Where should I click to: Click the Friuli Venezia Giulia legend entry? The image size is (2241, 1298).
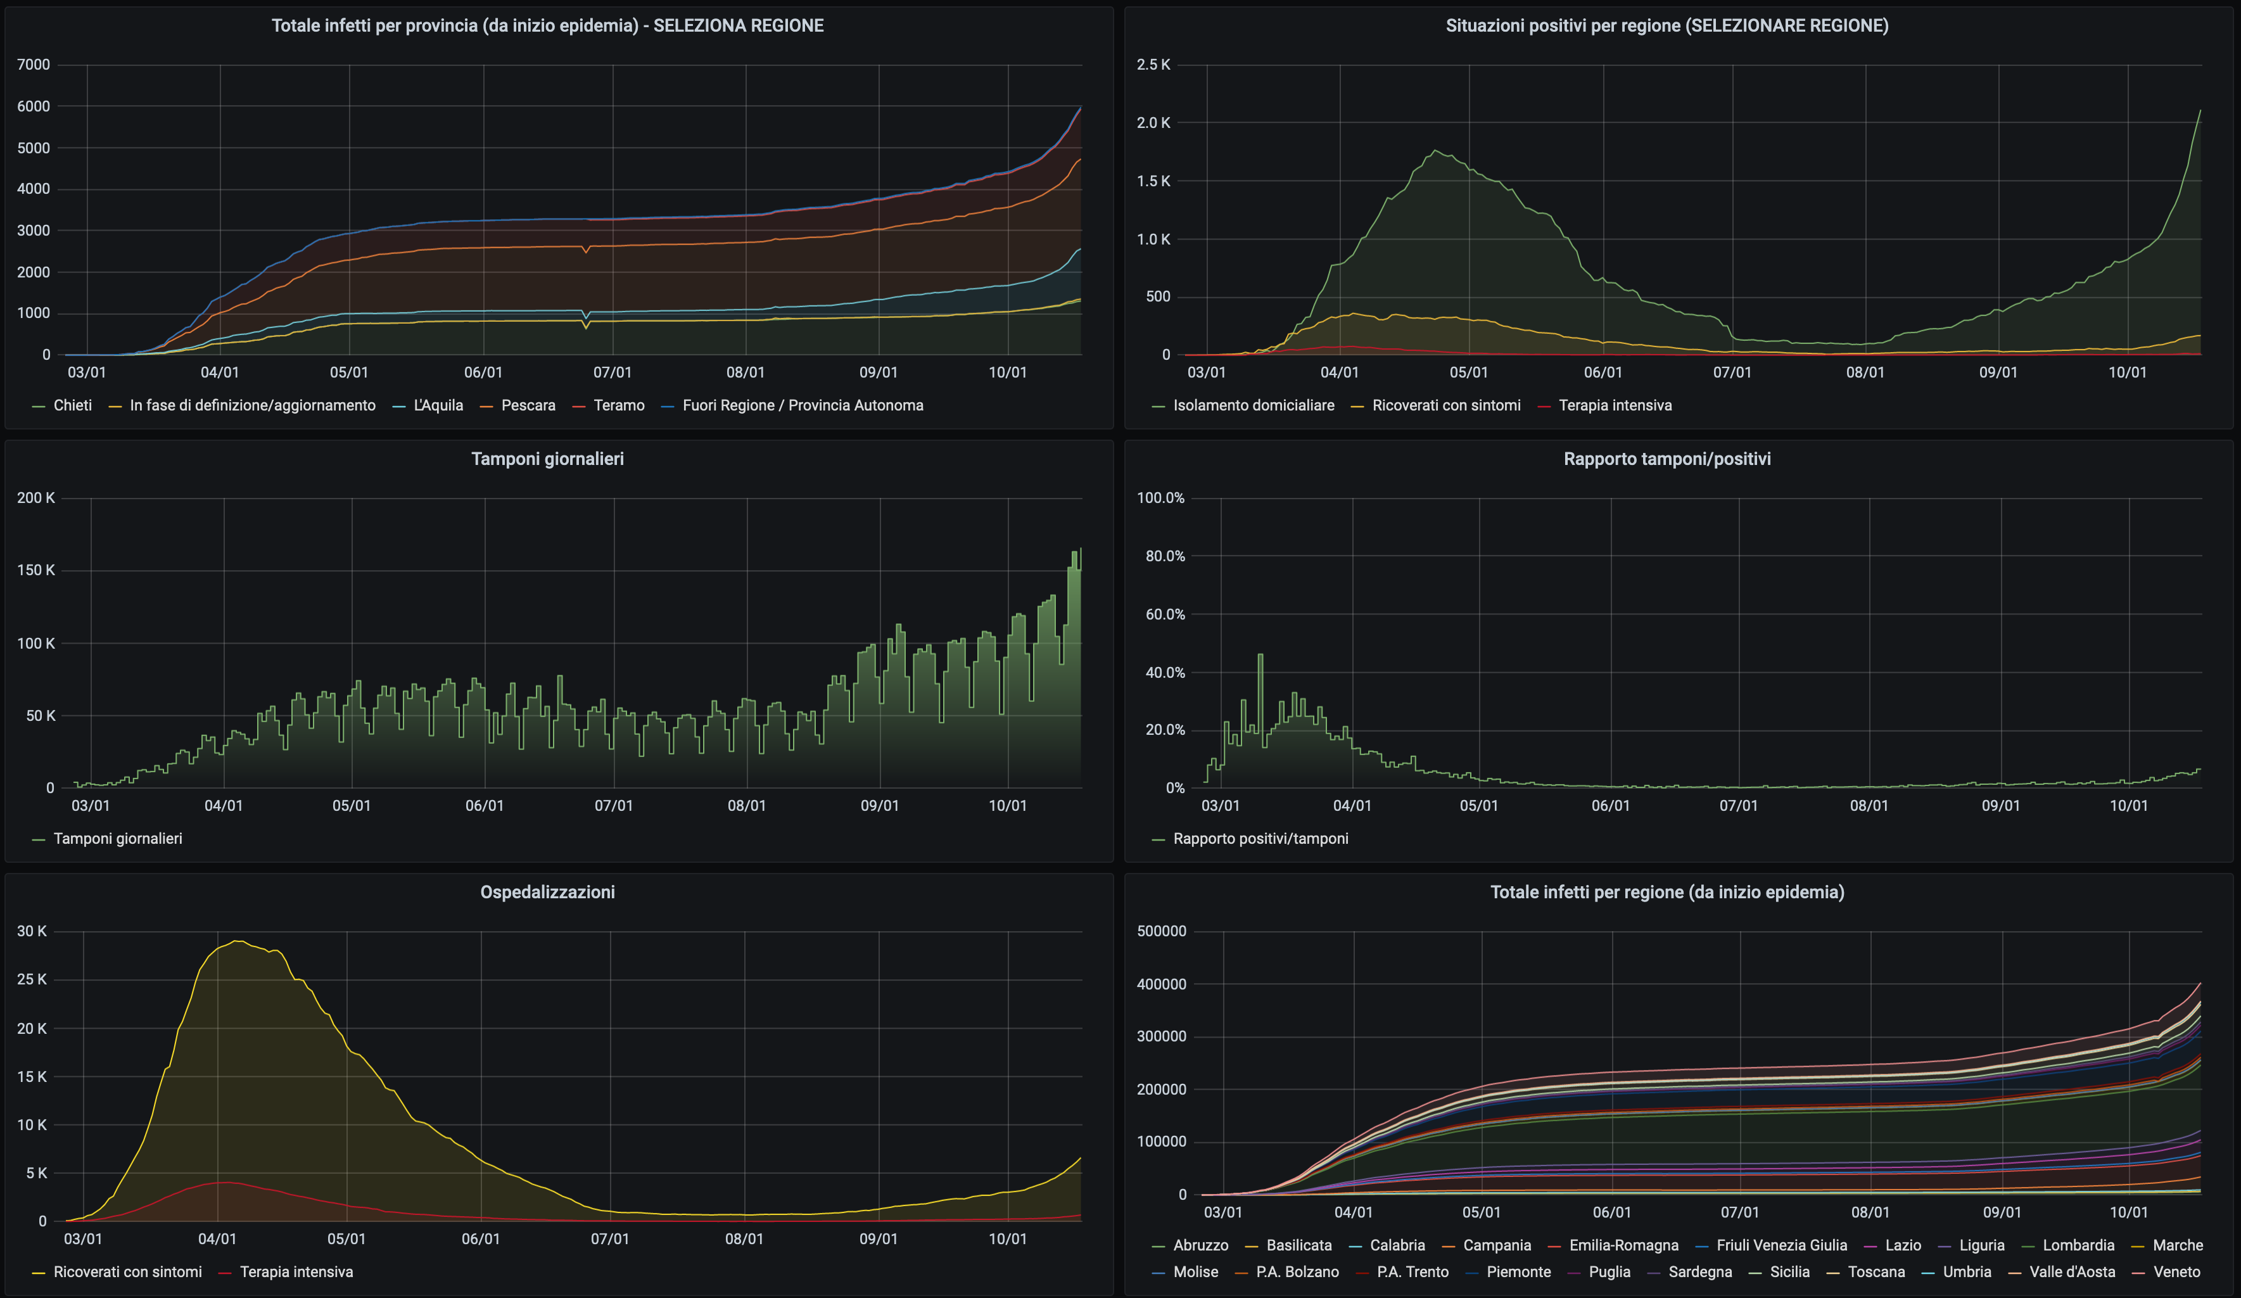click(1781, 1245)
